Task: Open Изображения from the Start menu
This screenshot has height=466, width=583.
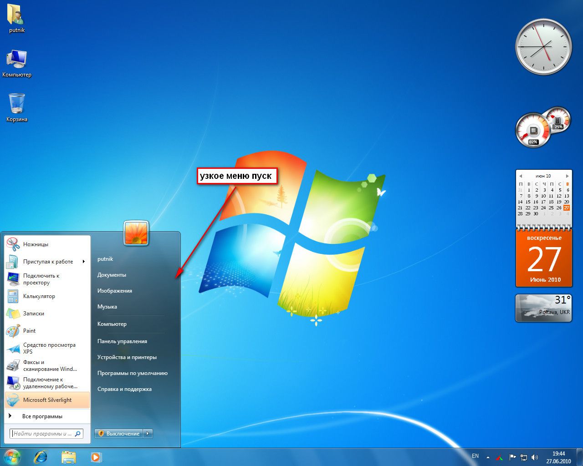Action: [115, 291]
